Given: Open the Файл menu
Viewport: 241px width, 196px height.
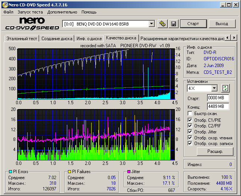Looking at the screenshot, I should point(8,12).
